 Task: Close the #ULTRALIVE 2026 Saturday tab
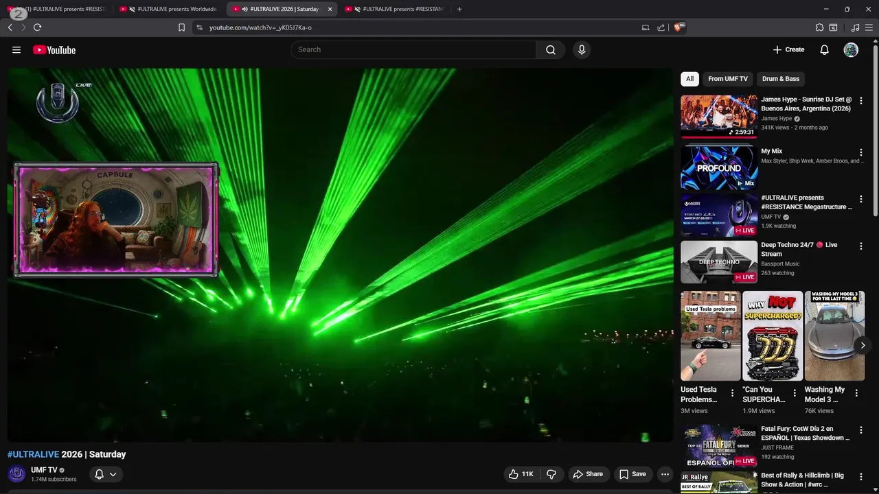pyautogui.click(x=330, y=9)
